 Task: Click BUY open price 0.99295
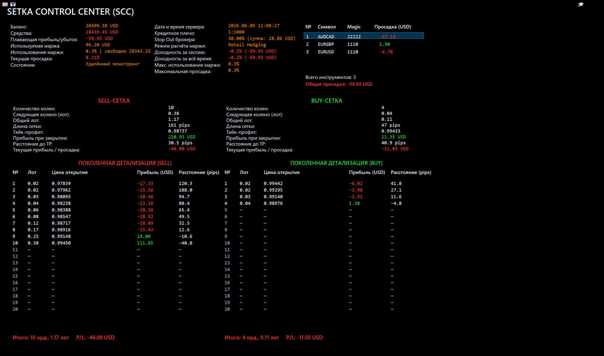coord(273,190)
